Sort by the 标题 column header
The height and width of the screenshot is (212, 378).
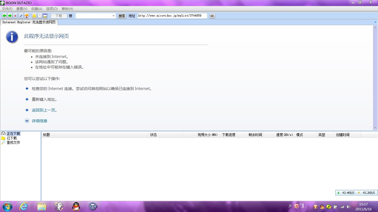click(x=95, y=135)
